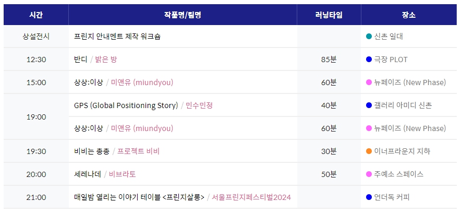This screenshot has width=461, height=213.
Task: Open the 비브라토 team link
Action: tap(123, 174)
